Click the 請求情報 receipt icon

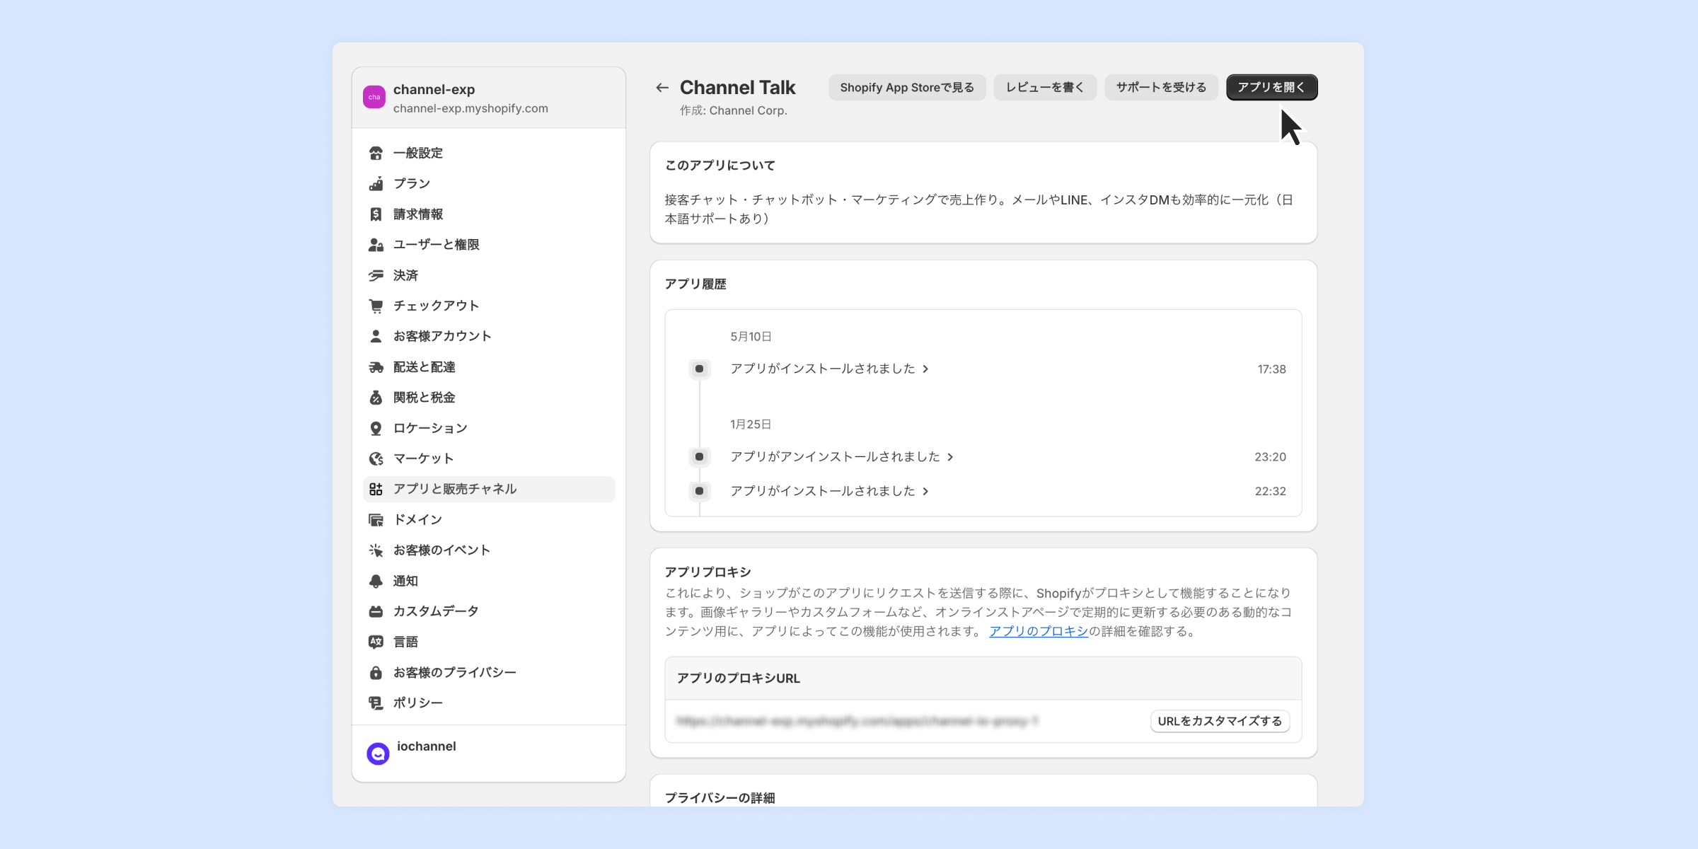[376, 214]
